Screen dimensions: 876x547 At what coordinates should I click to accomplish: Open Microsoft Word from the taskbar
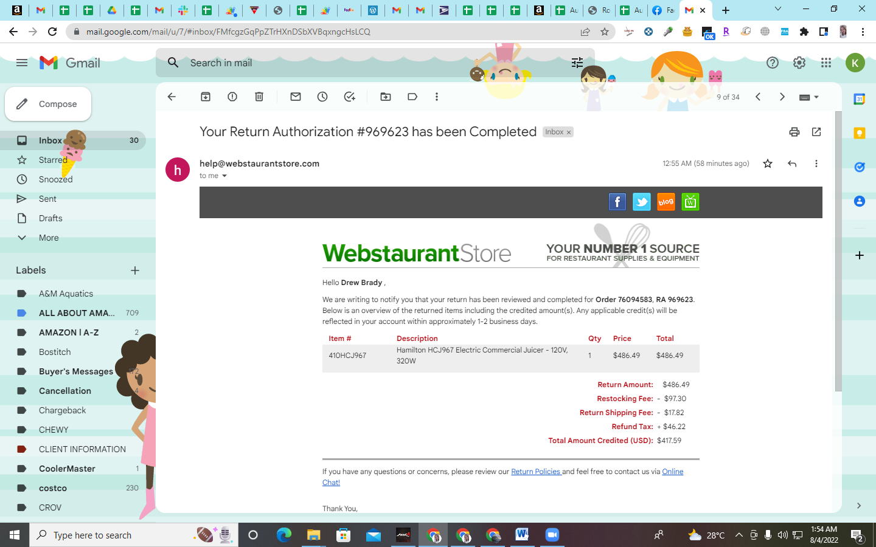(522, 535)
